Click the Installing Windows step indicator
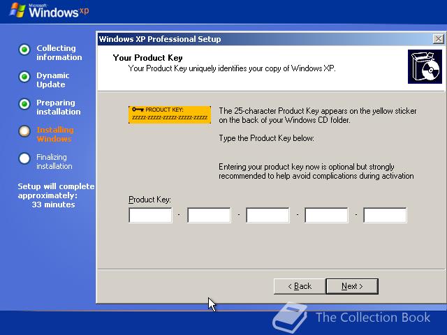The height and width of the screenshot is (335, 447). click(x=24, y=131)
